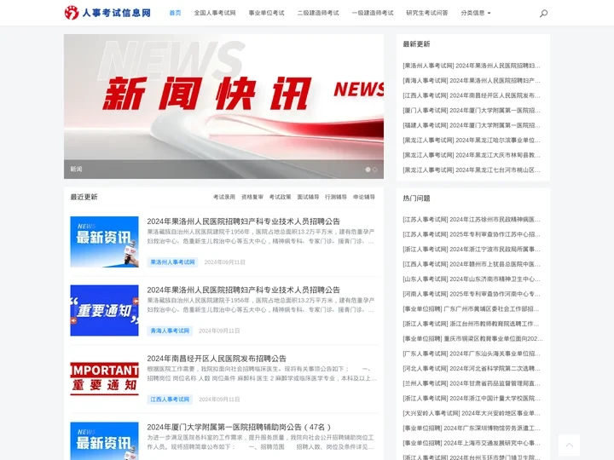Click the back-to-top arrow button
The width and height of the screenshot is (614, 460).
[x=569, y=445]
